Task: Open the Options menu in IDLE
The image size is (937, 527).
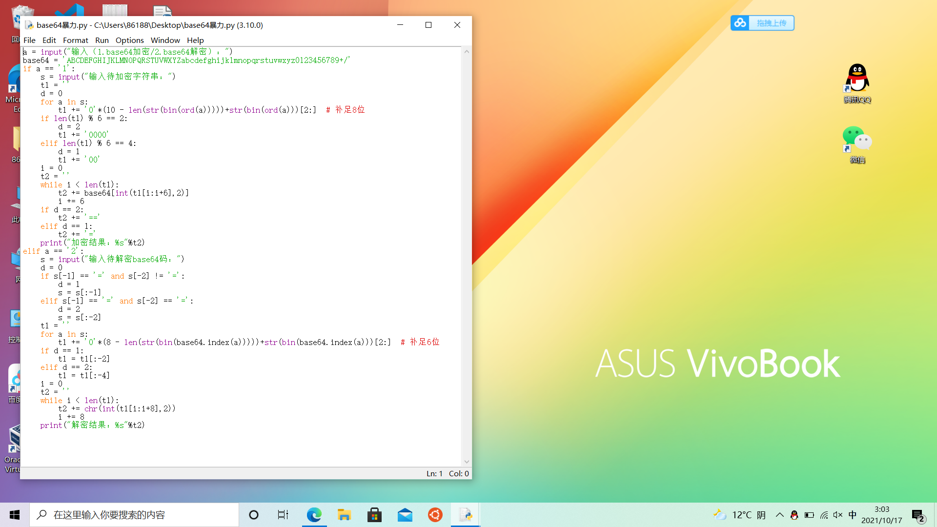Action: click(x=129, y=40)
